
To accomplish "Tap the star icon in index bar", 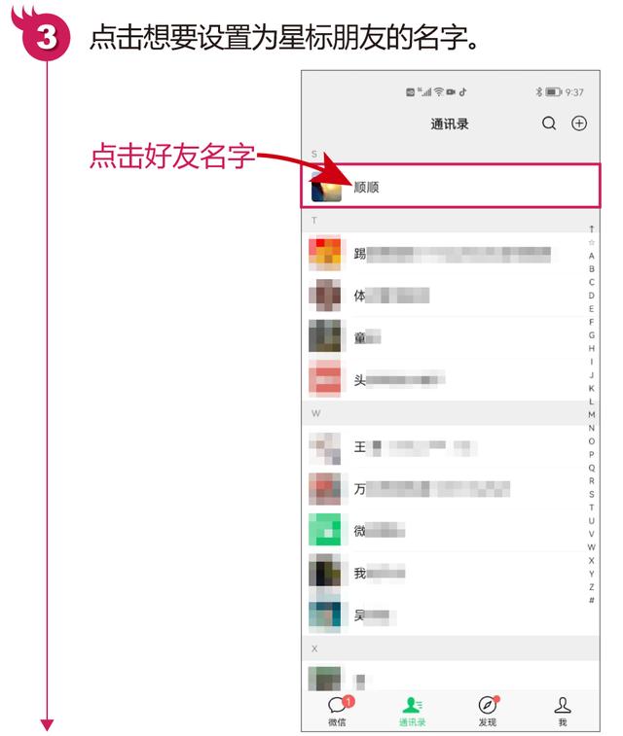I will (592, 243).
